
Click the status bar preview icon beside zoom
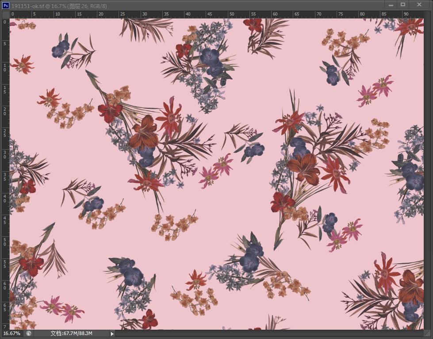[29, 333]
